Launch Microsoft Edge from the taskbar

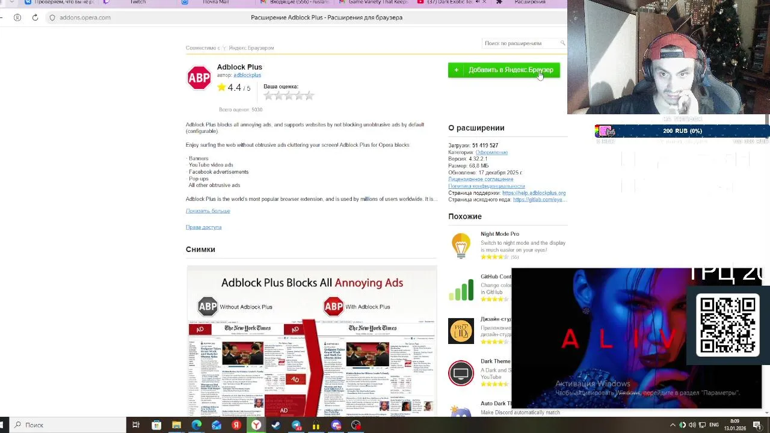pyautogui.click(x=196, y=425)
